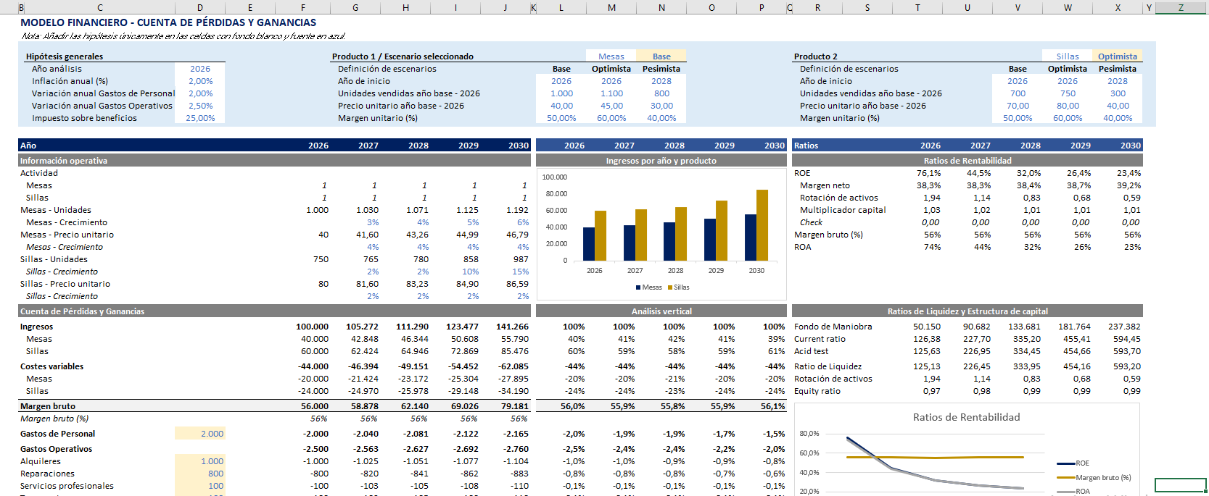Select the Sillas legend entry in bar chart
1209x496 pixels.
[x=679, y=287]
